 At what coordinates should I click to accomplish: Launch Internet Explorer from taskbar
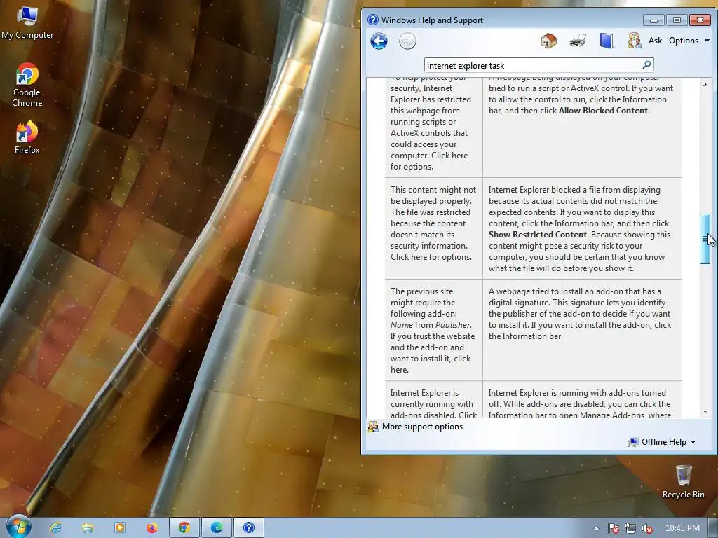pos(56,528)
